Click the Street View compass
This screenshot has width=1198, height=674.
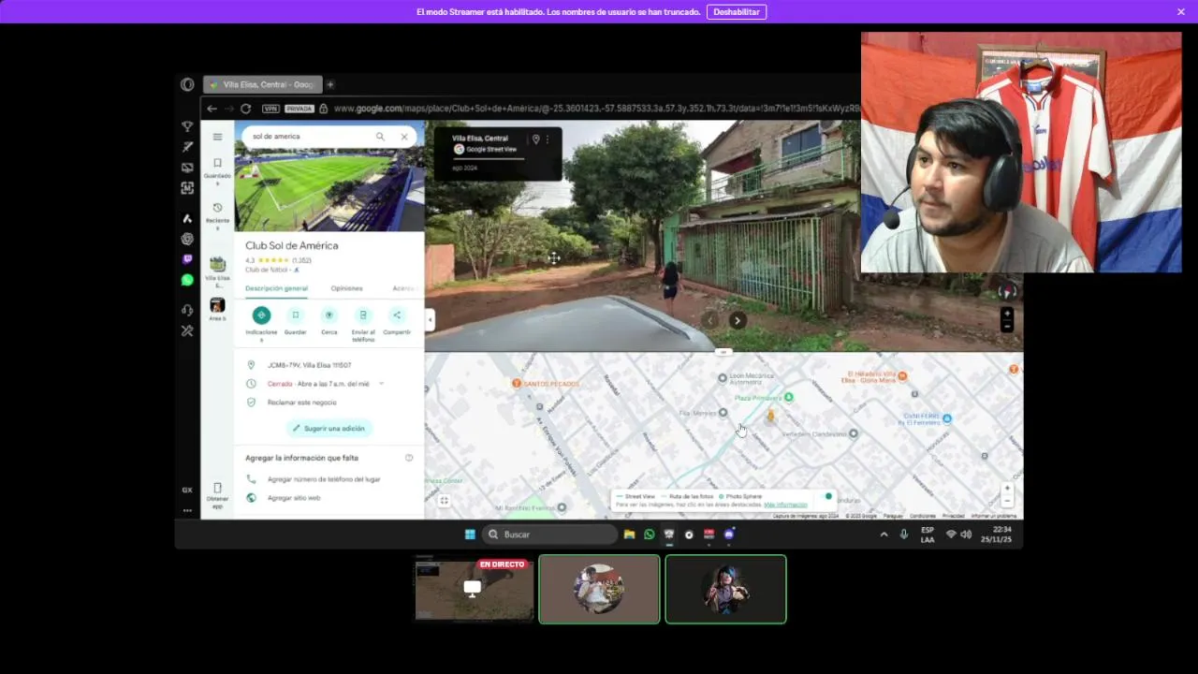[1007, 291]
